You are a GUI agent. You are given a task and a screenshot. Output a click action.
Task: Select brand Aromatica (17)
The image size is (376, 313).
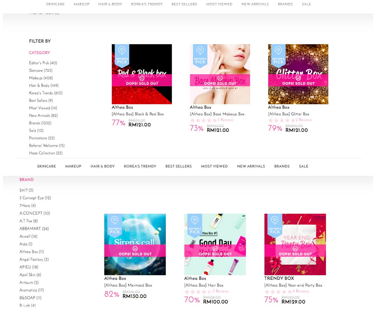click(32, 290)
